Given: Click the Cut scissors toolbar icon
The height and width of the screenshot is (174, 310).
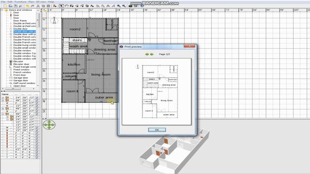Looking at the screenshot, I should click(38, 6).
